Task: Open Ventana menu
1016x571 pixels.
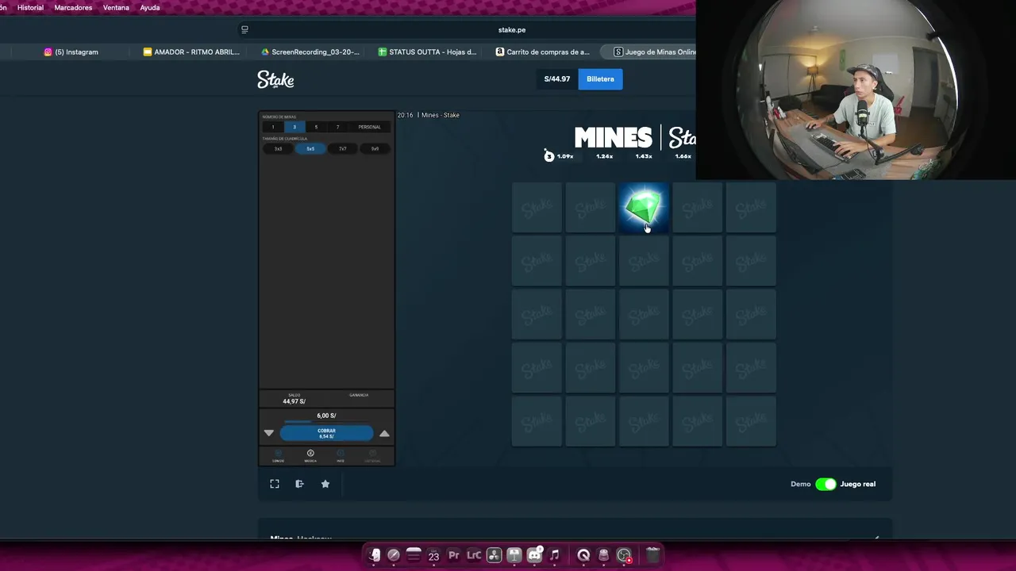Action: coord(116,7)
